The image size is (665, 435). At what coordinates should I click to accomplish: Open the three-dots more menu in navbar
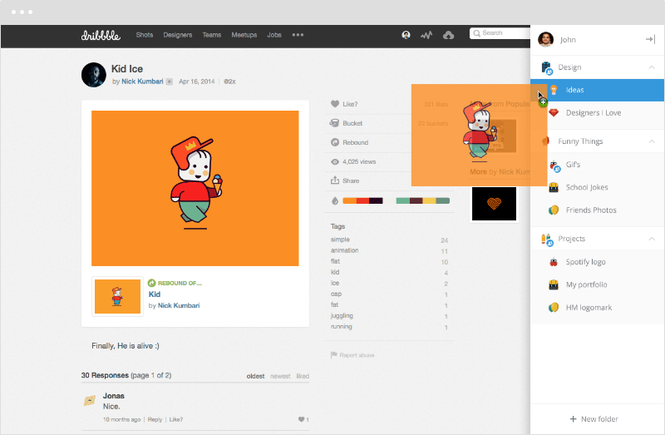click(x=298, y=35)
